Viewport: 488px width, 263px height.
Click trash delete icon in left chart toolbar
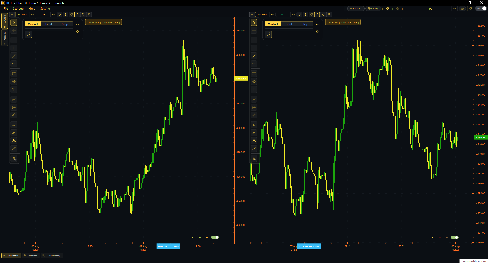coord(65,14)
